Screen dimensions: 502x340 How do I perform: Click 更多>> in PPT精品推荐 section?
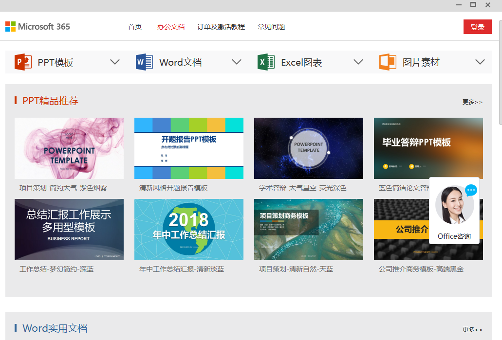tap(472, 102)
